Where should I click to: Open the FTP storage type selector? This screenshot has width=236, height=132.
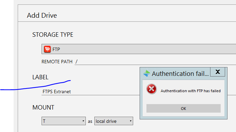[139, 49]
